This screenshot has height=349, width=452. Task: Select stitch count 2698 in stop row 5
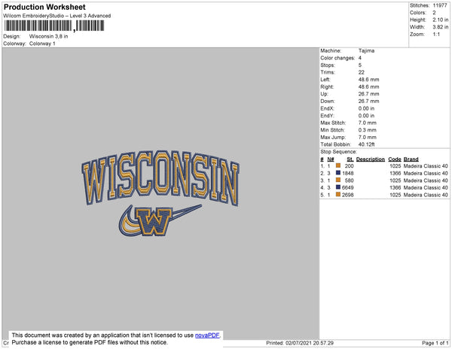point(348,195)
